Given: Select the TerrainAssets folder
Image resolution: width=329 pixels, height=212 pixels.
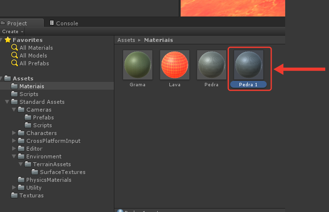Looking at the screenshot, I should [x=52, y=164].
